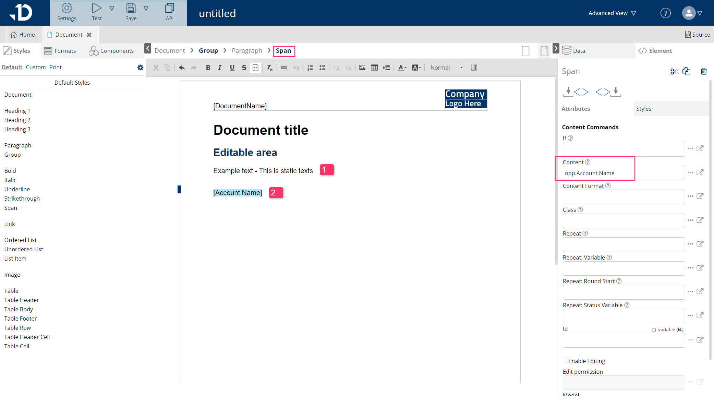The image size is (714, 396).
Task: Click the insert image toolbar icon
Action: pyautogui.click(x=362, y=68)
